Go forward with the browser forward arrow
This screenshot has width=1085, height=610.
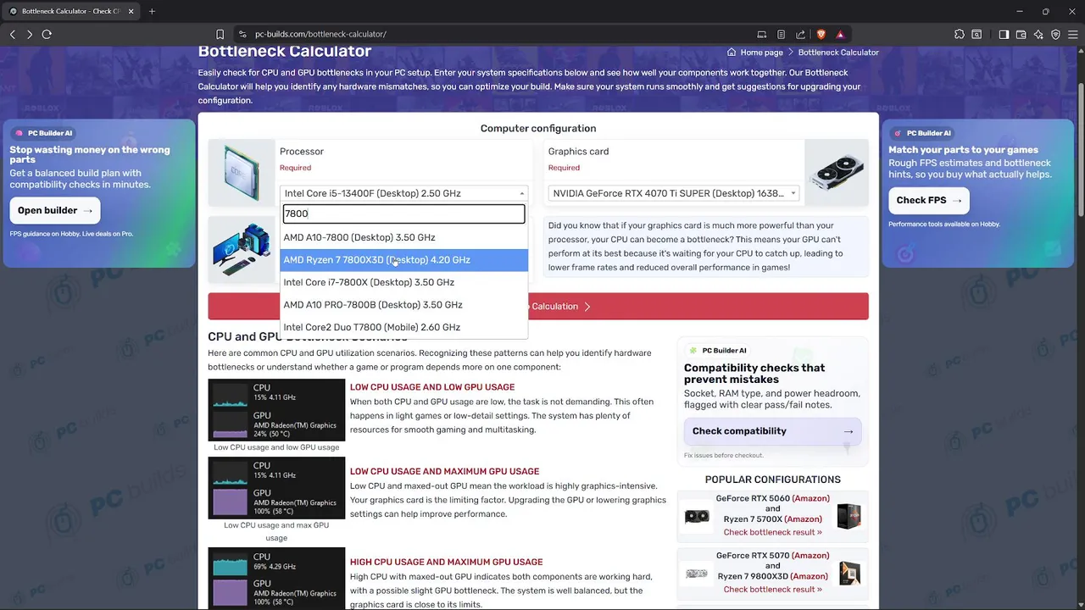[30, 34]
